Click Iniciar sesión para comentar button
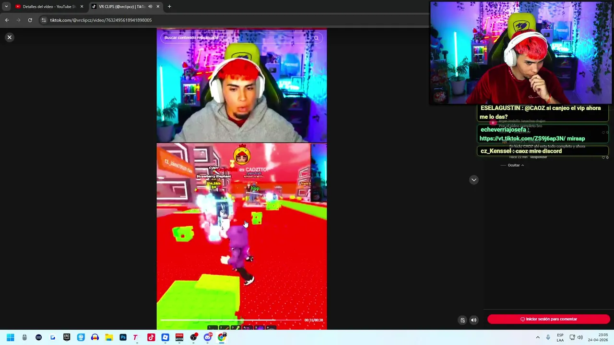The image size is (614, 345). [549, 319]
